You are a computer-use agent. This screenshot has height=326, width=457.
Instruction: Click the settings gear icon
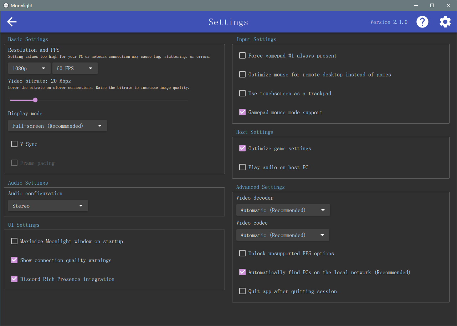click(445, 22)
